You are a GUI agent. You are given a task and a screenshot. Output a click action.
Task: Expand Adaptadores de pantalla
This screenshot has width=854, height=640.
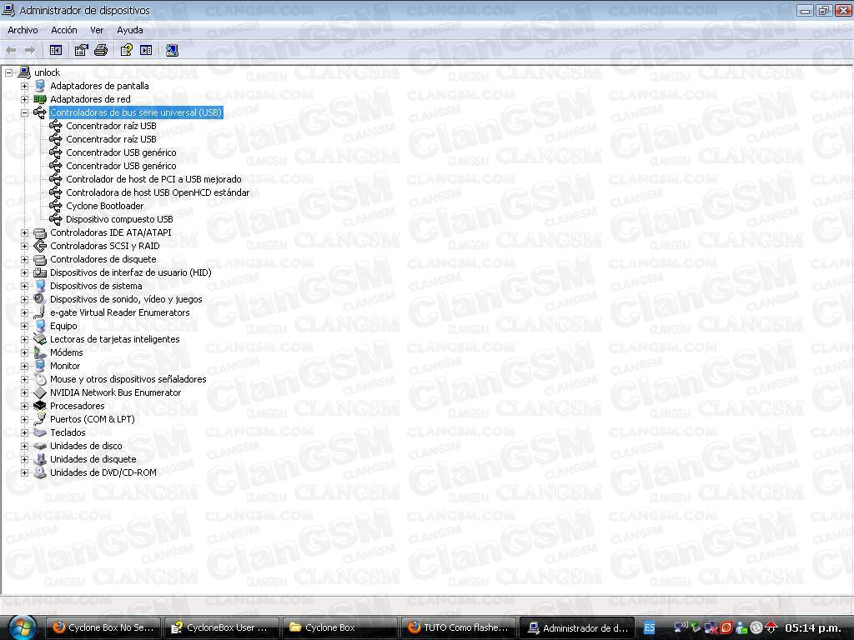(x=24, y=86)
